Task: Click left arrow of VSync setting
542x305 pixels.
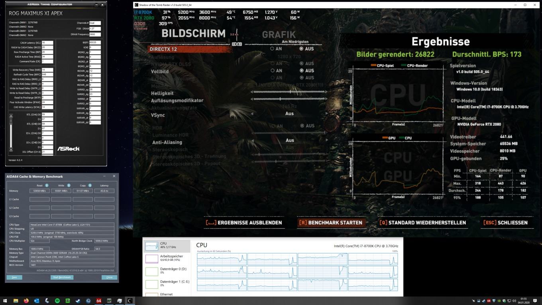Action: click(x=252, y=114)
